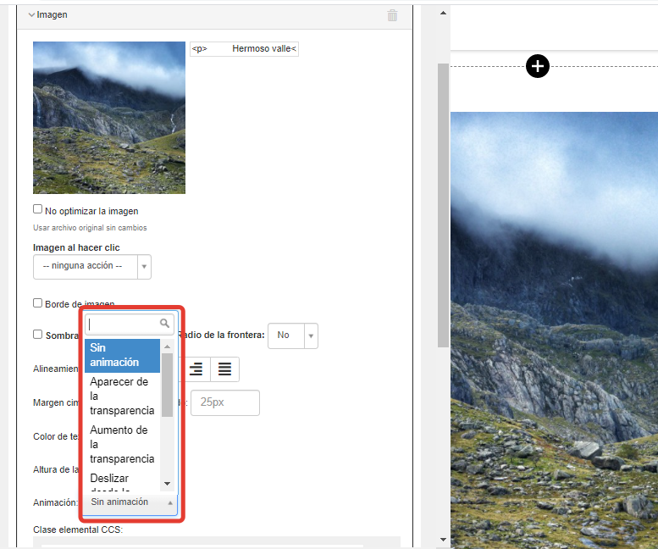Image resolution: width=658 pixels, height=549 pixels.
Task: Click dropdown list scroll up arrow
Action: click(x=167, y=347)
